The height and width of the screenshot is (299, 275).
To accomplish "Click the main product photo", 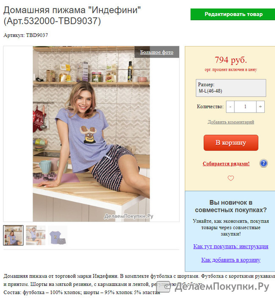I will click(x=92, y=134).
